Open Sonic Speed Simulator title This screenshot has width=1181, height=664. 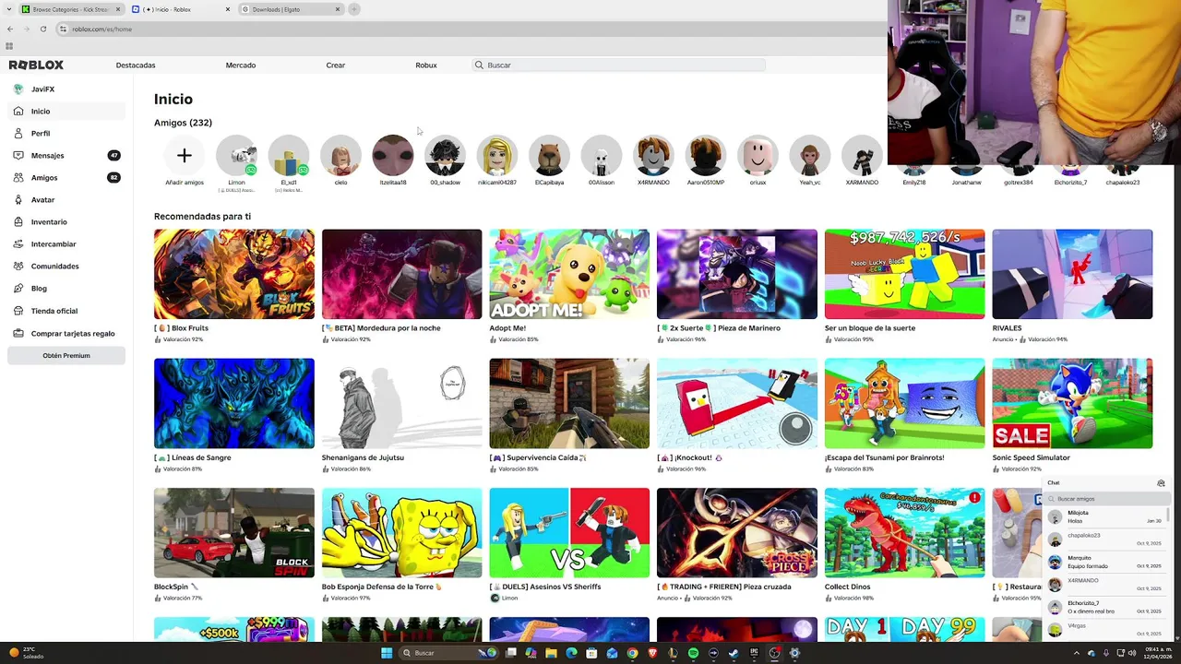pos(1032,457)
